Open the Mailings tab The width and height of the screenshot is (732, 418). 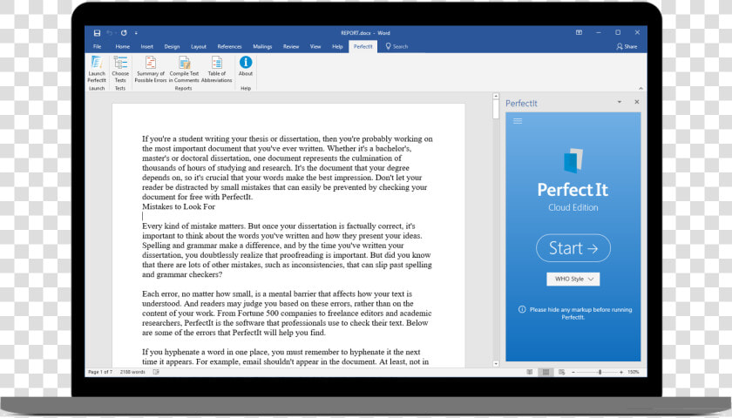[262, 47]
